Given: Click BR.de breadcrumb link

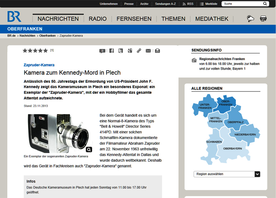Looking at the screenshot, I should click(x=11, y=36).
